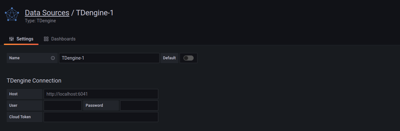
Task: Click the Default label
Action: [x=169, y=58]
